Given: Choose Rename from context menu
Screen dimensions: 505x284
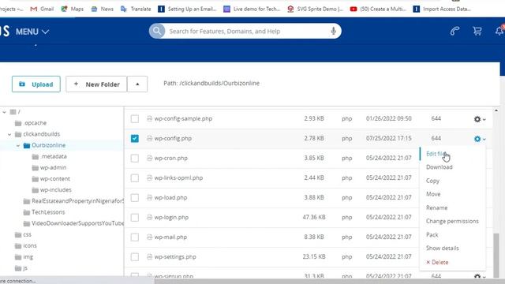Looking at the screenshot, I should (x=436, y=207).
